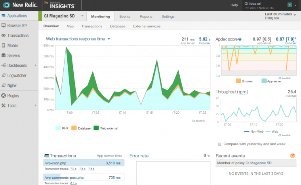Screen dimensions: 301x185
Task: Select the Map subtab
Action: [x=70, y=26]
